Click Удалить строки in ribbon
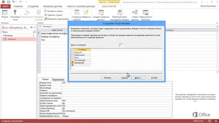The image size is (219, 123). [x=53, y=15]
